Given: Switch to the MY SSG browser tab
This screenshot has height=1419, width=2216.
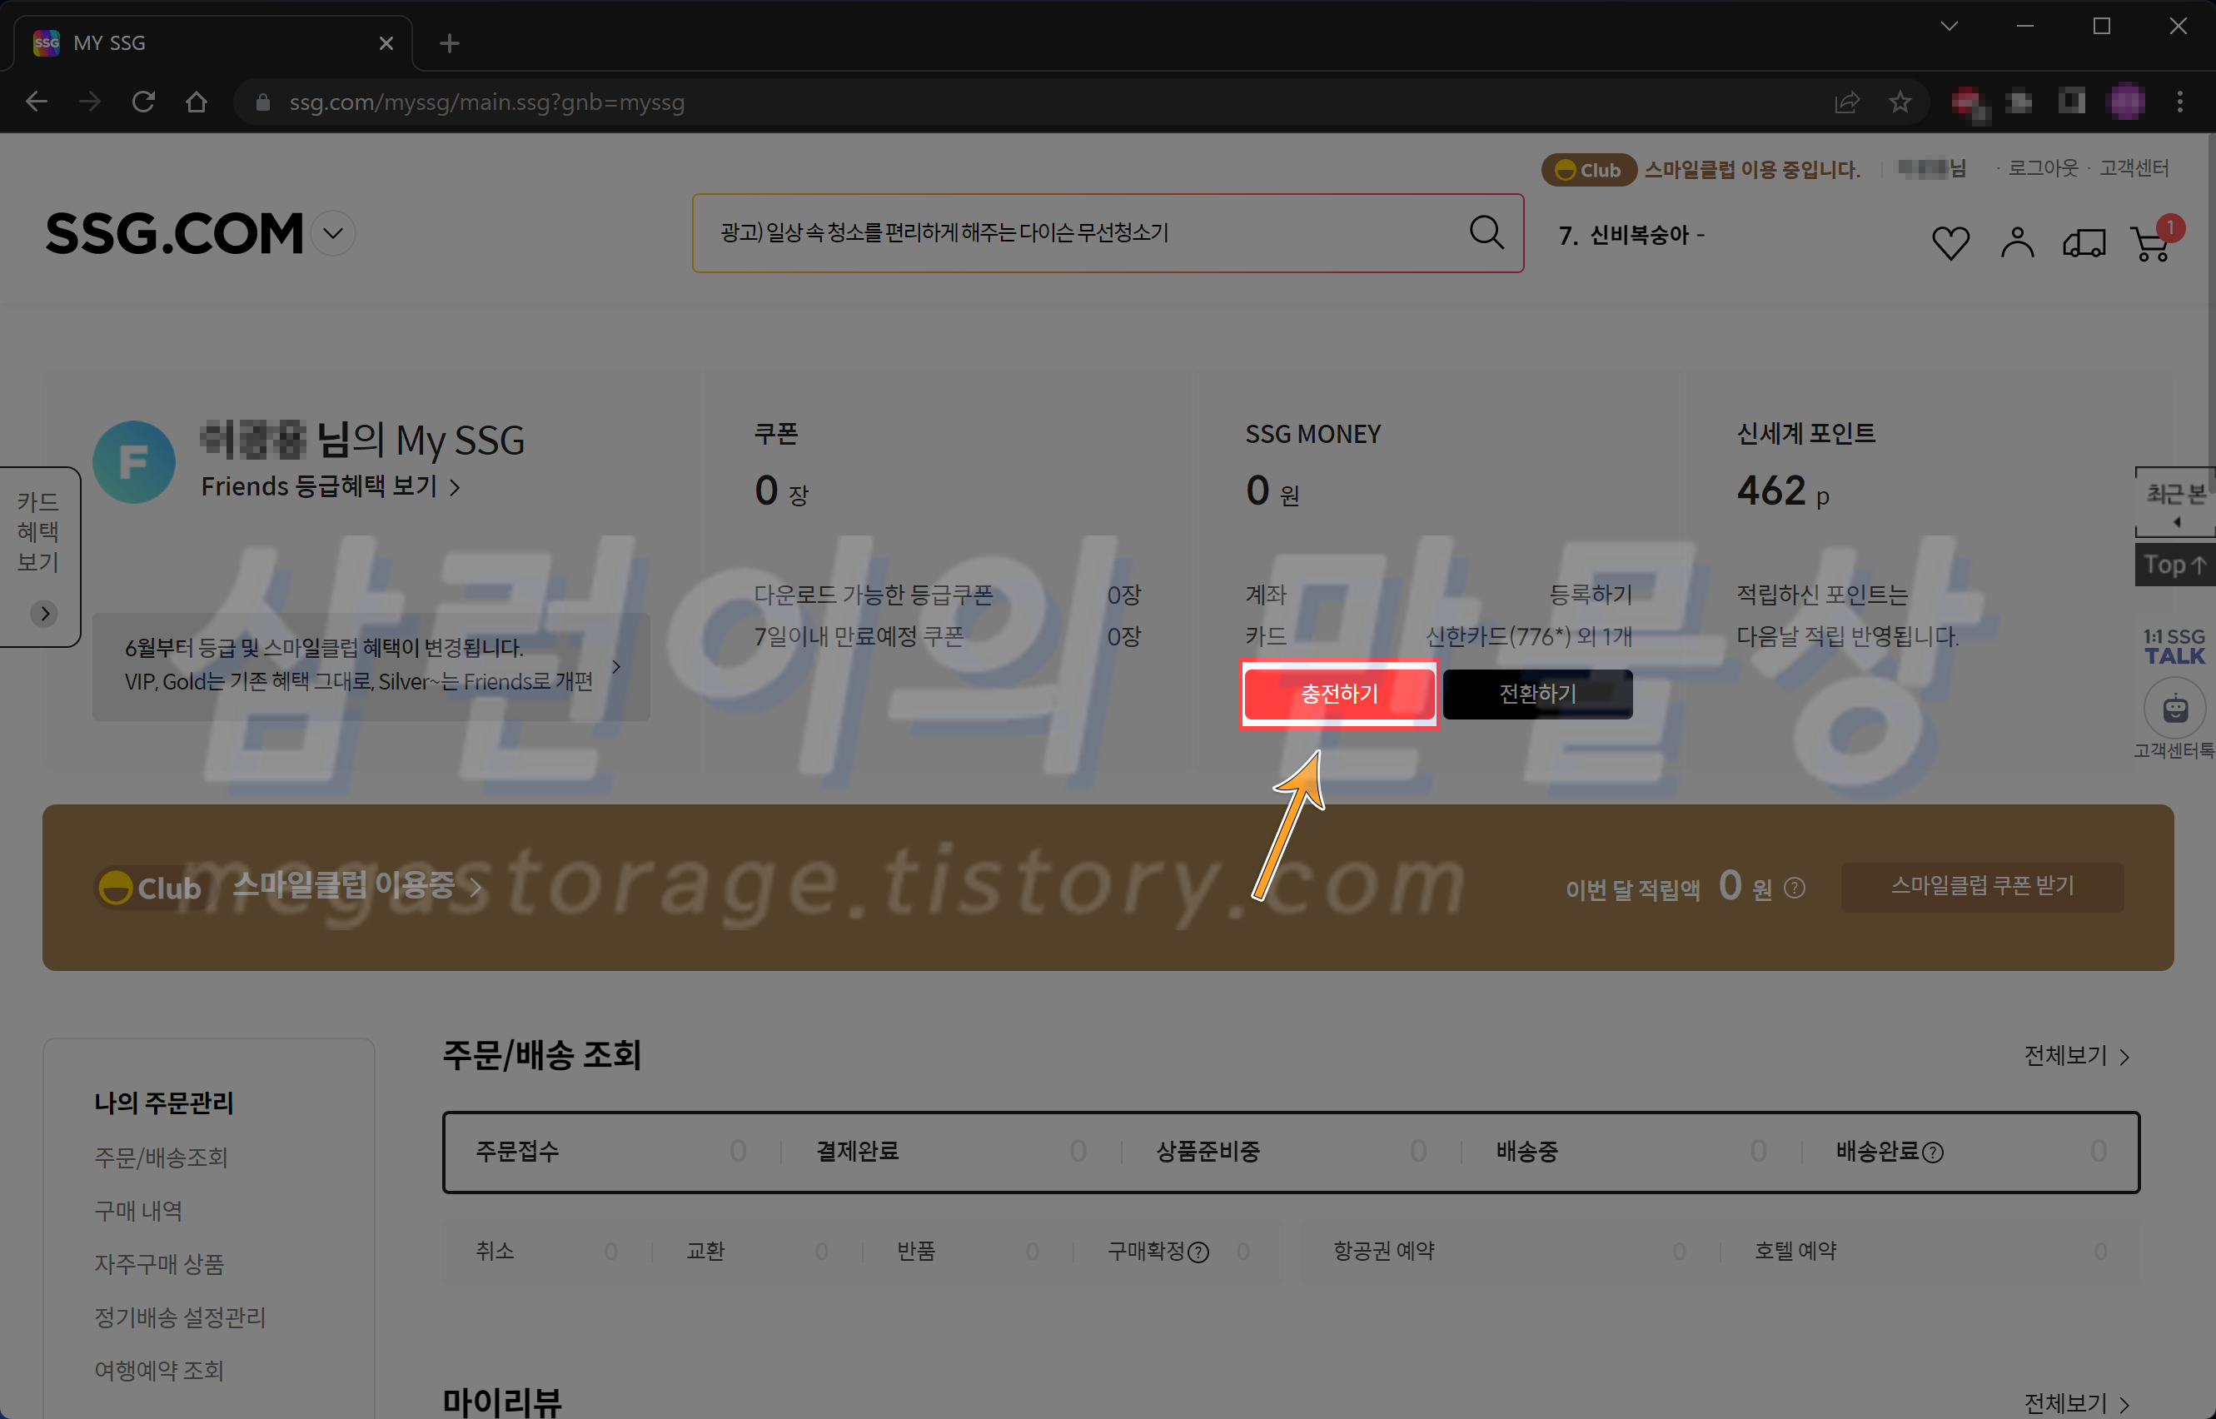Looking at the screenshot, I should pyautogui.click(x=212, y=43).
